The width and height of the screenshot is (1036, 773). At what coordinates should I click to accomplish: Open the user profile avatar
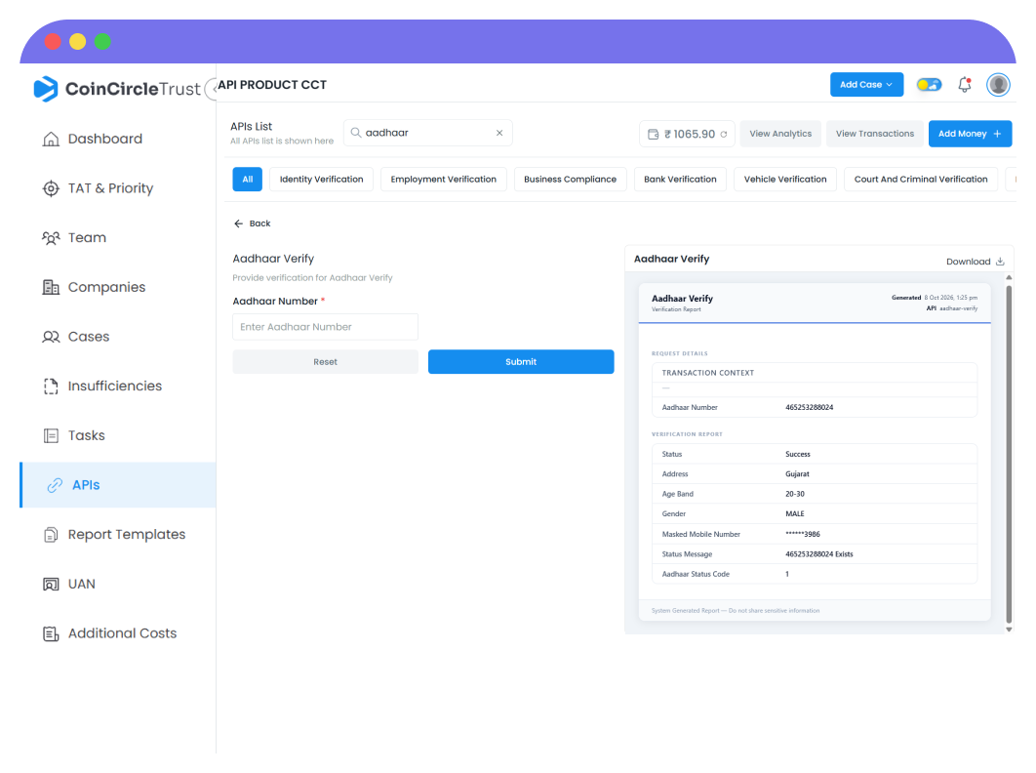(x=998, y=85)
